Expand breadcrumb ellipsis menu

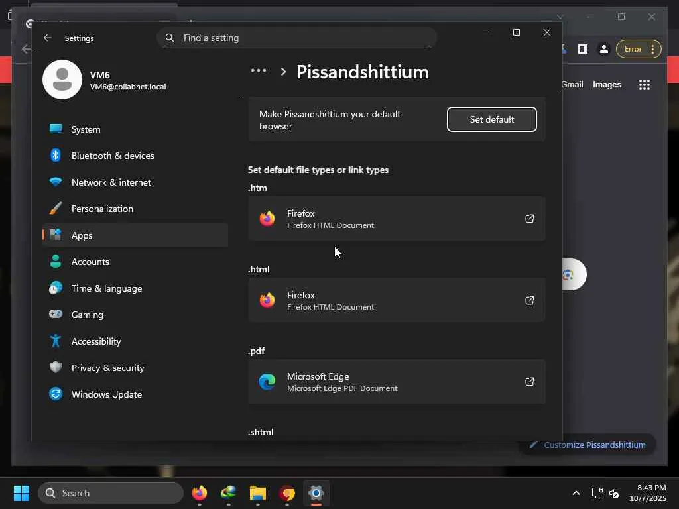[259, 71]
